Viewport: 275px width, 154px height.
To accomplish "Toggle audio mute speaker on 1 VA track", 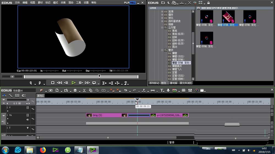I will [28, 119].
